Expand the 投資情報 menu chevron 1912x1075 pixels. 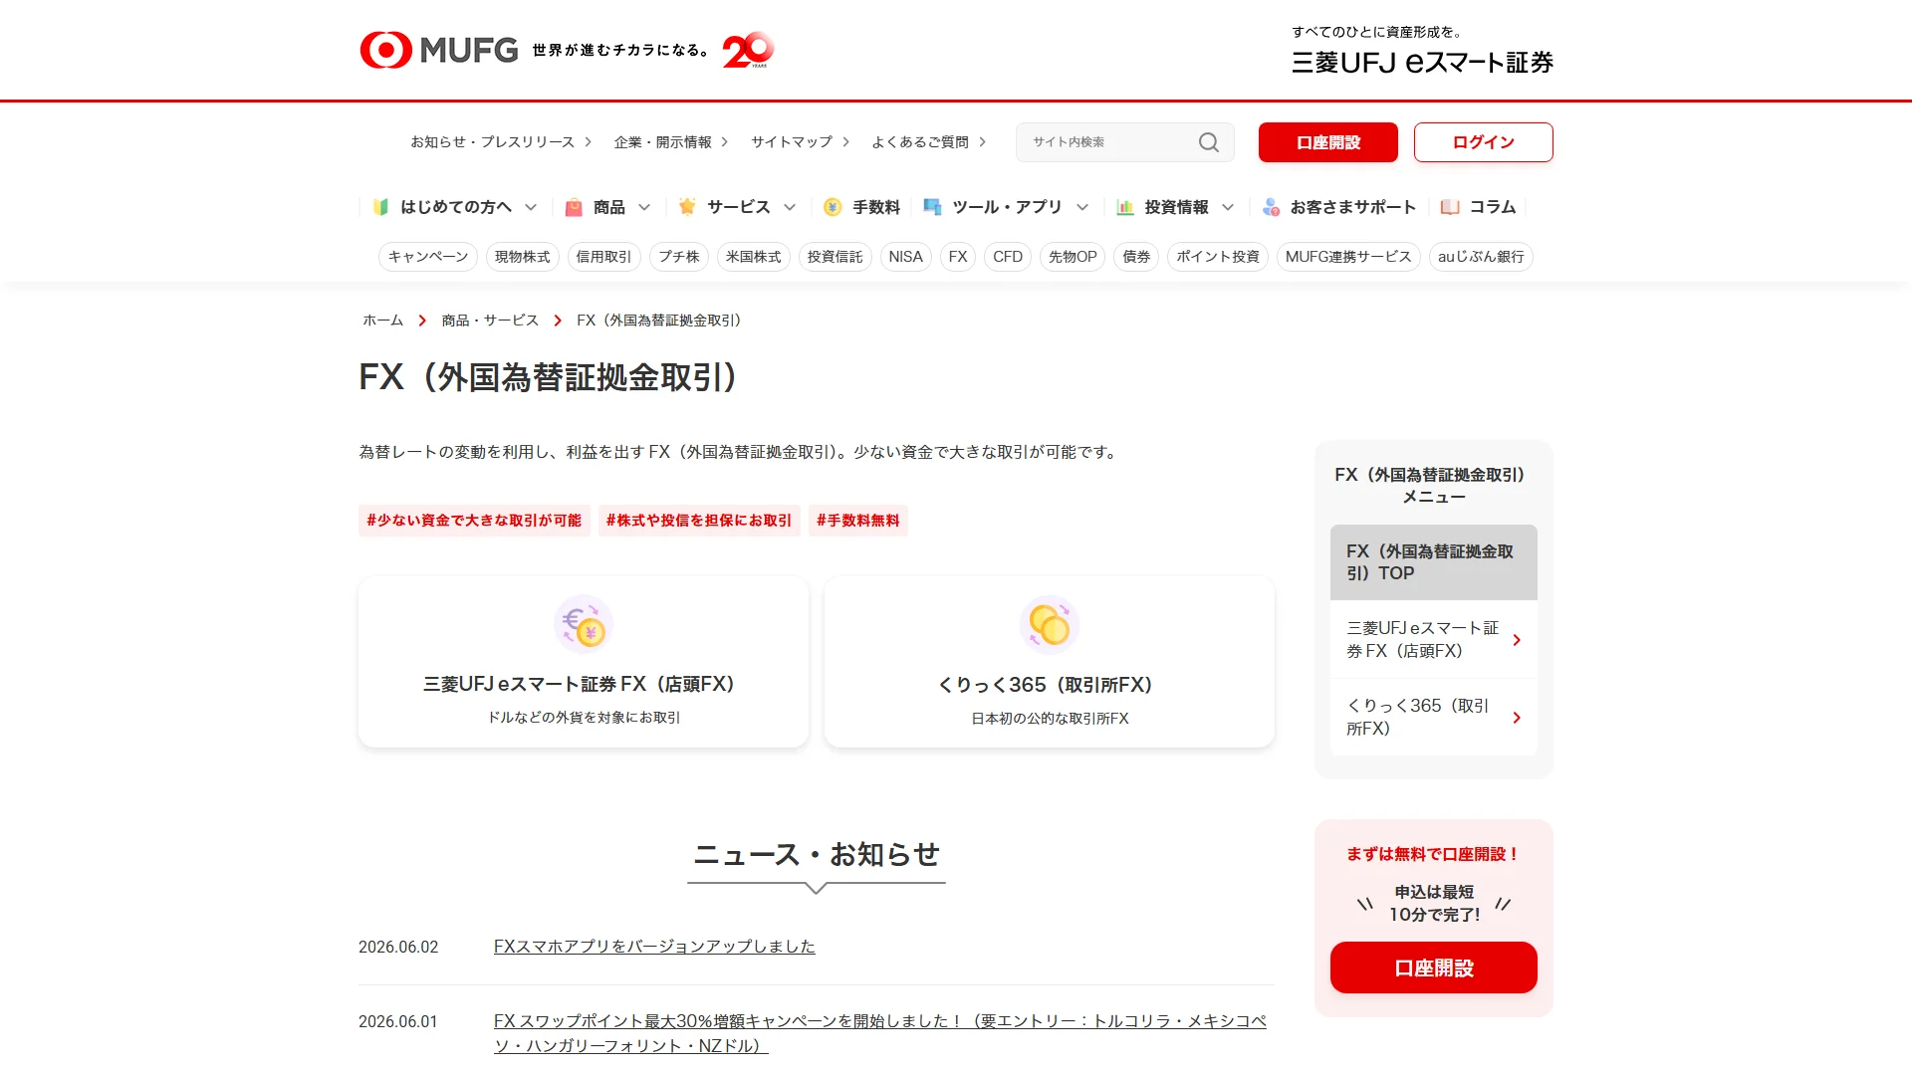click(x=1228, y=207)
